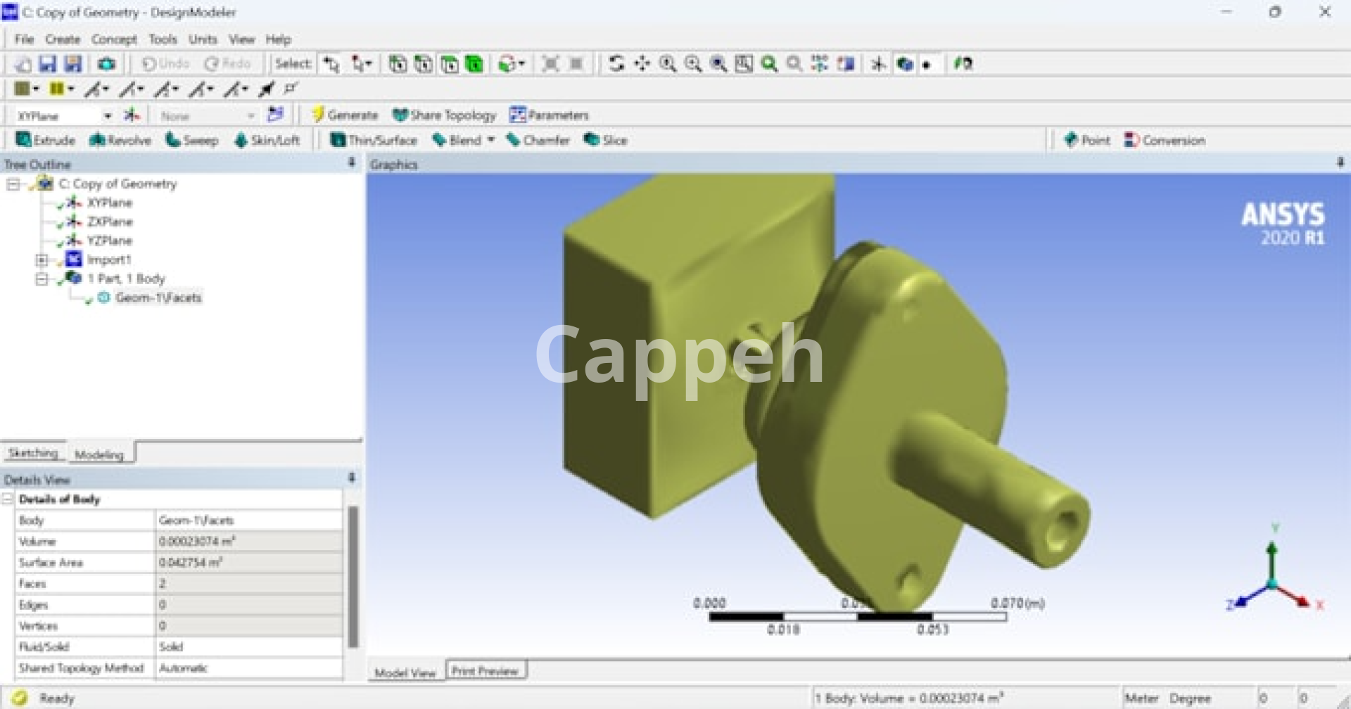Click the Rotate view icon

(616, 64)
